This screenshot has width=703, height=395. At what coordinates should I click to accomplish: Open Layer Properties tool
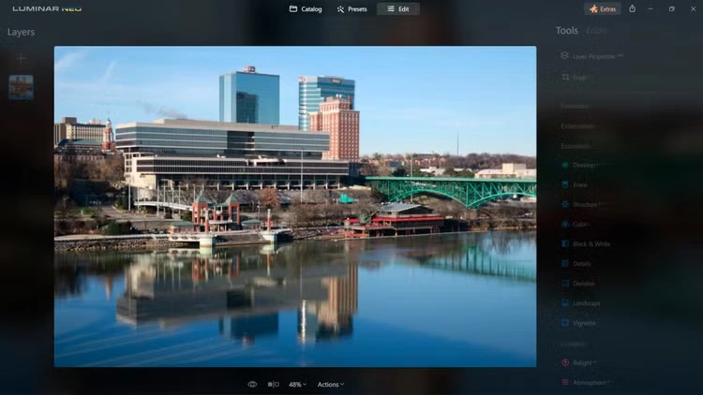click(x=592, y=56)
